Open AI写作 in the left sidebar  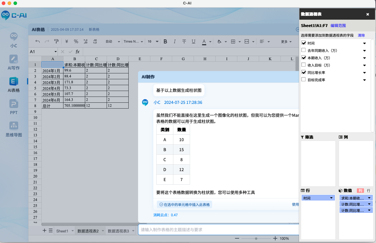click(x=14, y=62)
